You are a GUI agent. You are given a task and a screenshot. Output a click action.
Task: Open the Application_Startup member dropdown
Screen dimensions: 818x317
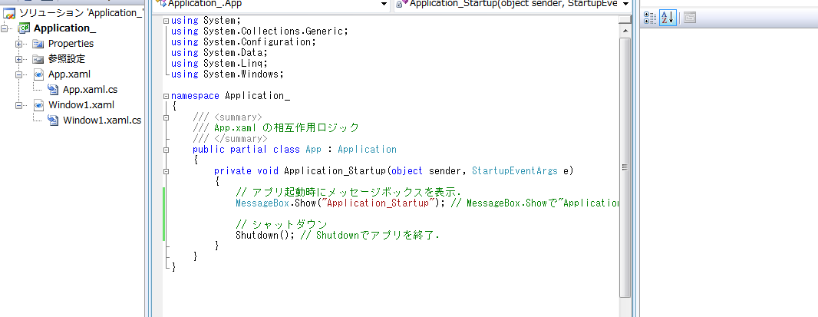625,4
